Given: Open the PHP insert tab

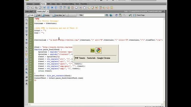Looking at the screenshot, I should (x=48, y=4).
